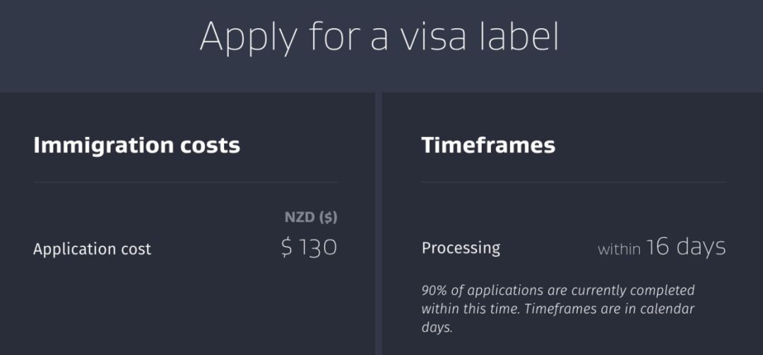Select the "16 days" processing figure
The image size is (763, 355).
point(685,247)
